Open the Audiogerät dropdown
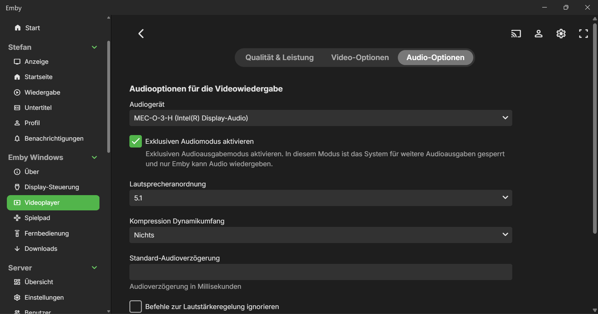 tap(321, 118)
